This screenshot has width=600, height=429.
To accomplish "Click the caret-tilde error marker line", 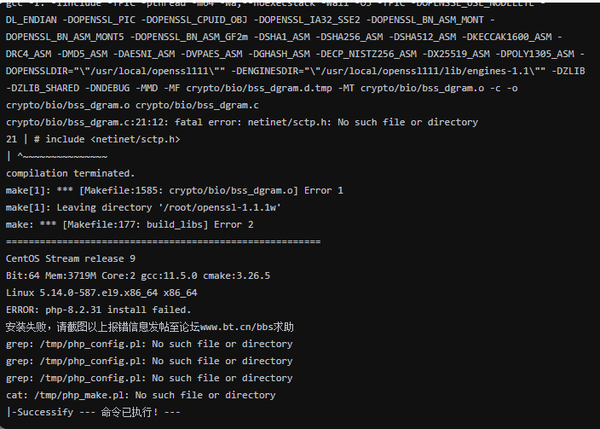I will pos(56,156).
